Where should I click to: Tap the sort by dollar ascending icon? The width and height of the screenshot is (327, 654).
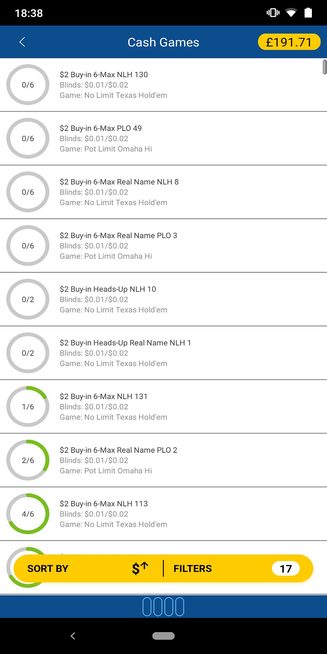(140, 568)
